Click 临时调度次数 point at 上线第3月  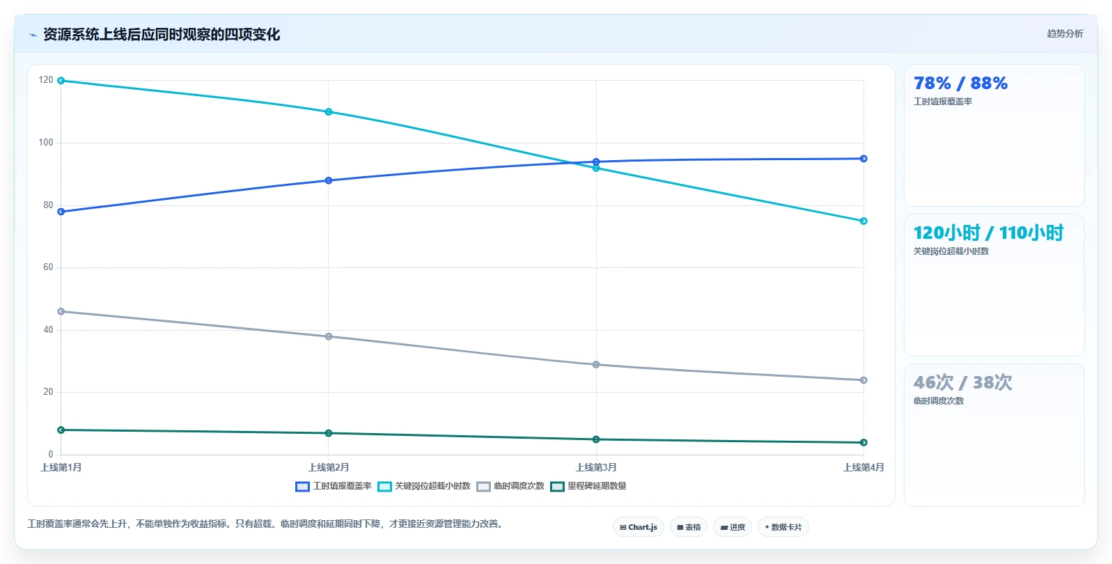click(596, 365)
